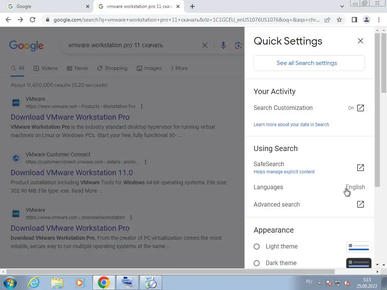The height and width of the screenshot is (290, 387).
Task: Click the page horizontal scrollbar
Action: point(170,272)
